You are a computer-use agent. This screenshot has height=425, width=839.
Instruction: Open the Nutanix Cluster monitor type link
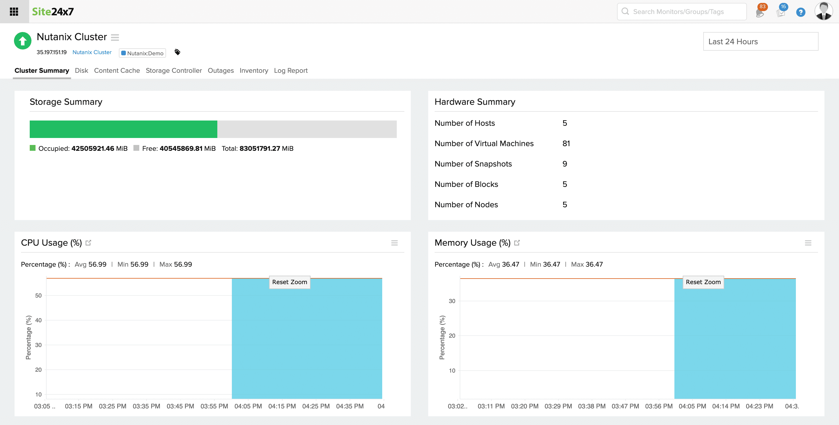coord(91,52)
